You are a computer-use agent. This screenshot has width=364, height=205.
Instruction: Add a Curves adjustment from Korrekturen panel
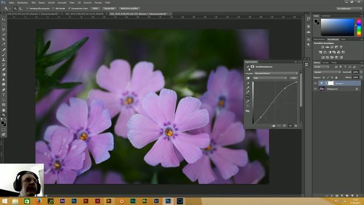click(332, 47)
